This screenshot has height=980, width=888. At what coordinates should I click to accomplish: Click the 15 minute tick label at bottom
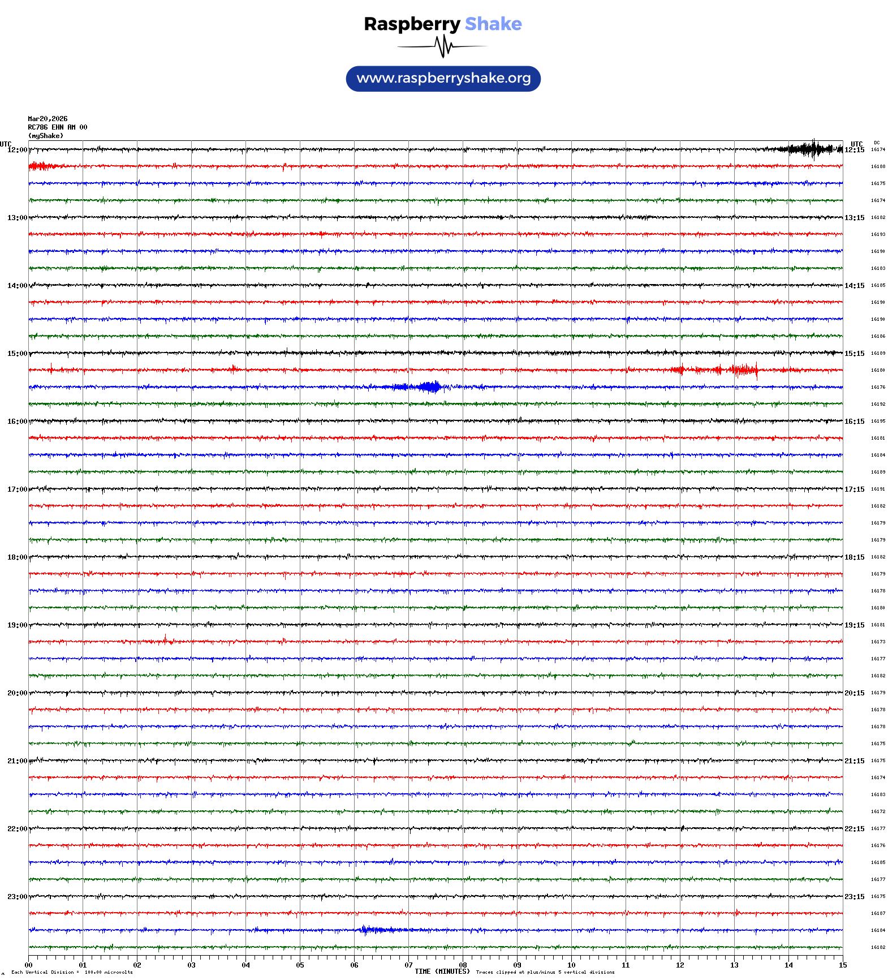tap(842, 965)
